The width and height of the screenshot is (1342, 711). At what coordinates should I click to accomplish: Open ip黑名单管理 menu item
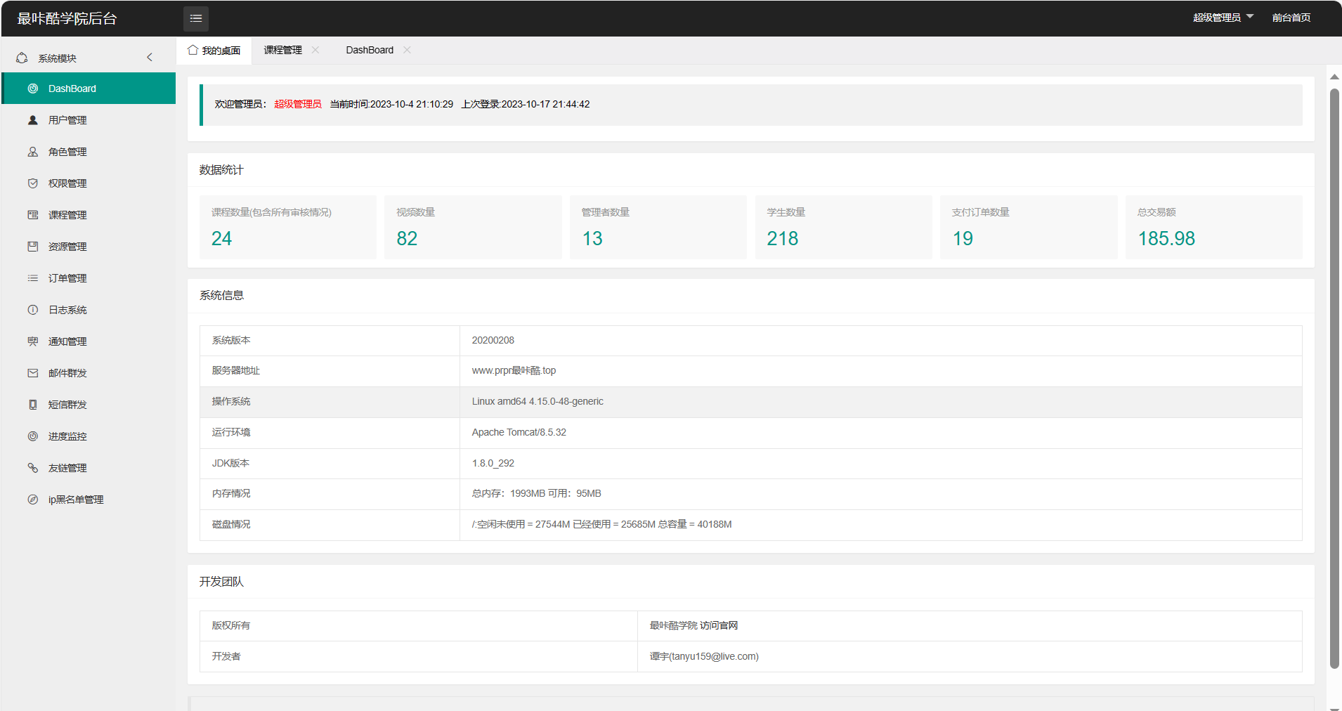(x=89, y=500)
